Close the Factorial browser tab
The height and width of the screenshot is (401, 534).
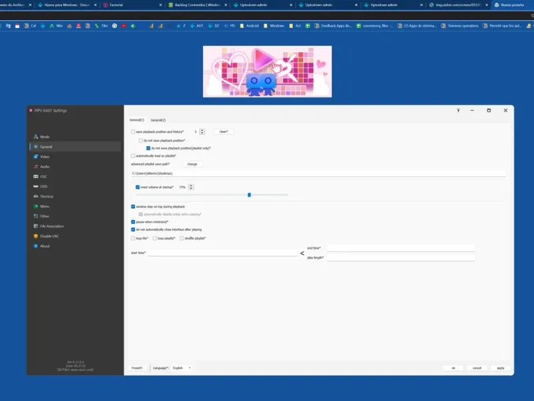160,5
